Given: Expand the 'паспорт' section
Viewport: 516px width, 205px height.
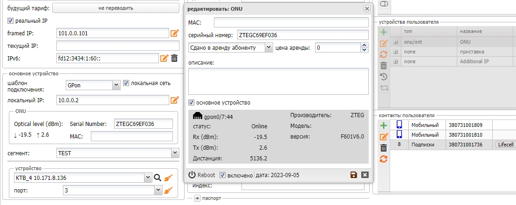Looking at the screenshot, I should click(x=197, y=198).
